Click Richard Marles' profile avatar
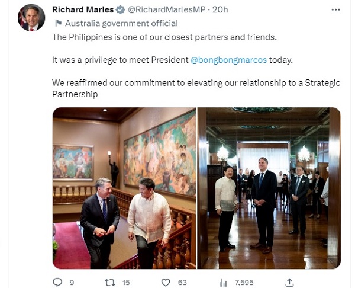Viewport: 355px width, 288px height. 31,18
